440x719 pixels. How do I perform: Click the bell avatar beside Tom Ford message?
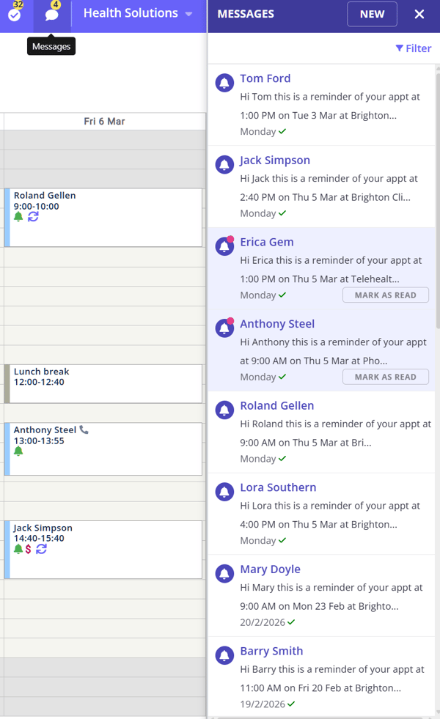224,83
